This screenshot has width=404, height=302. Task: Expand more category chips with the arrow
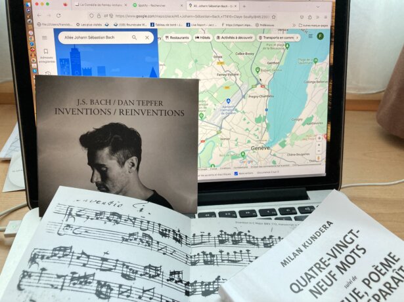click(x=297, y=37)
